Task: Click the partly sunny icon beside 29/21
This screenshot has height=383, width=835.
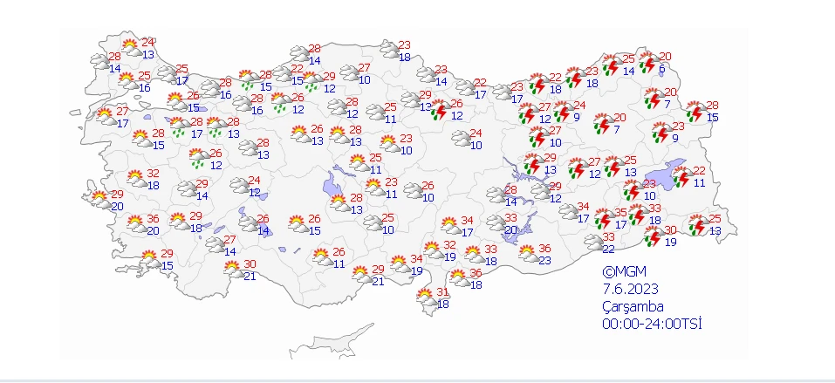Action: (362, 275)
